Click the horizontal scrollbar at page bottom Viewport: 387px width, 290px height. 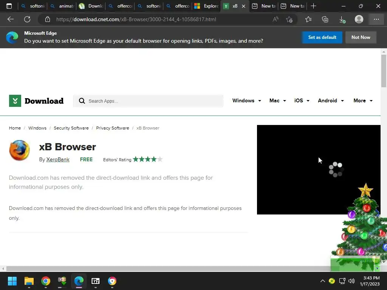coord(168,268)
